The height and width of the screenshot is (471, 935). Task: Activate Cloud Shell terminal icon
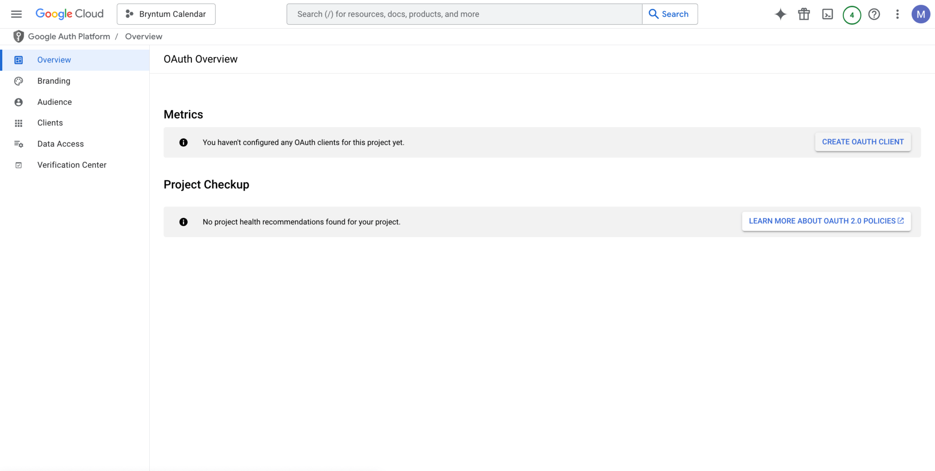coord(828,14)
